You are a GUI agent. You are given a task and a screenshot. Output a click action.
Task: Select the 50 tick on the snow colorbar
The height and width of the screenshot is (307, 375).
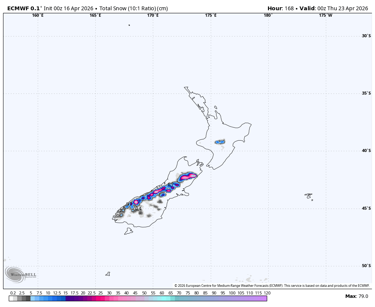point(144,293)
